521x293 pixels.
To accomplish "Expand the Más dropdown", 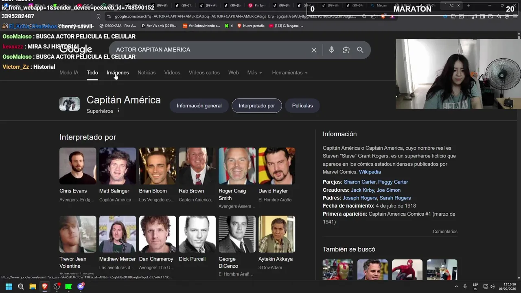I will click(254, 72).
